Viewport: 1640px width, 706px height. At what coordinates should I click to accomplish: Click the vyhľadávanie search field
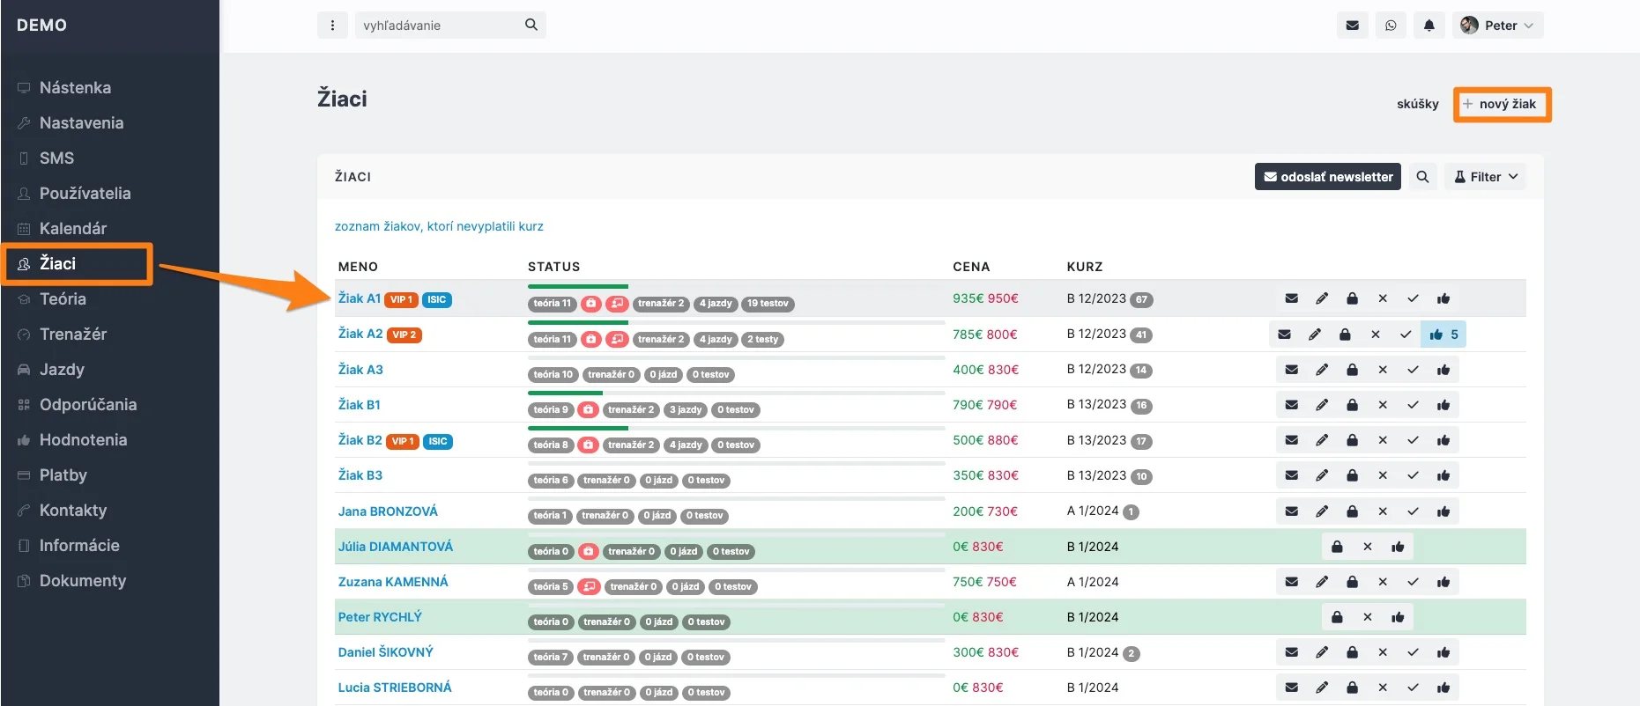pos(439,26)
